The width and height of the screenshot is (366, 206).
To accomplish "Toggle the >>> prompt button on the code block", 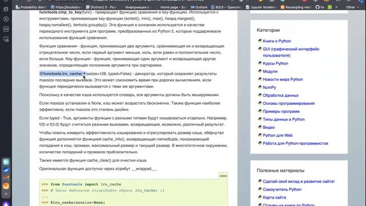I will pyautogui.click(x=223, y=176).
